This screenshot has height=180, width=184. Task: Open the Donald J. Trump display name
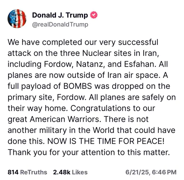click(x=60, y=15)
